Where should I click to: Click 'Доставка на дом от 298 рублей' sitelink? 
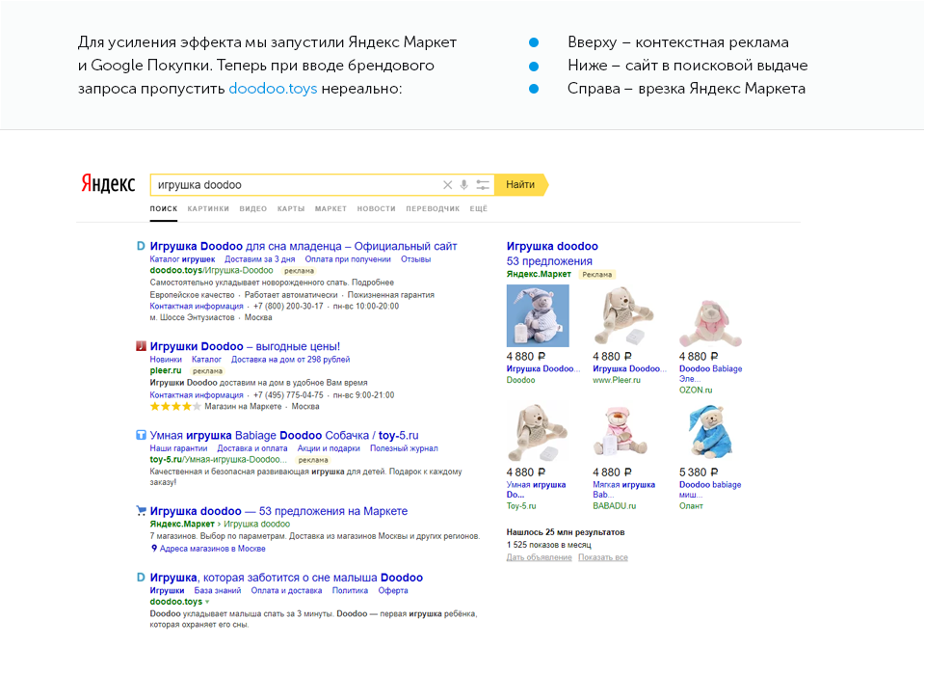coord(290,360)
